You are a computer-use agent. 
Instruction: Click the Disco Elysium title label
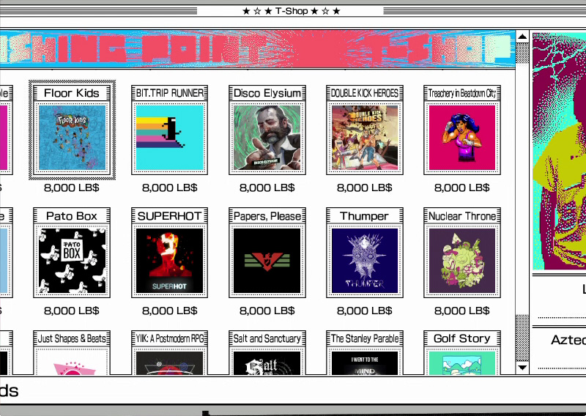267,93
